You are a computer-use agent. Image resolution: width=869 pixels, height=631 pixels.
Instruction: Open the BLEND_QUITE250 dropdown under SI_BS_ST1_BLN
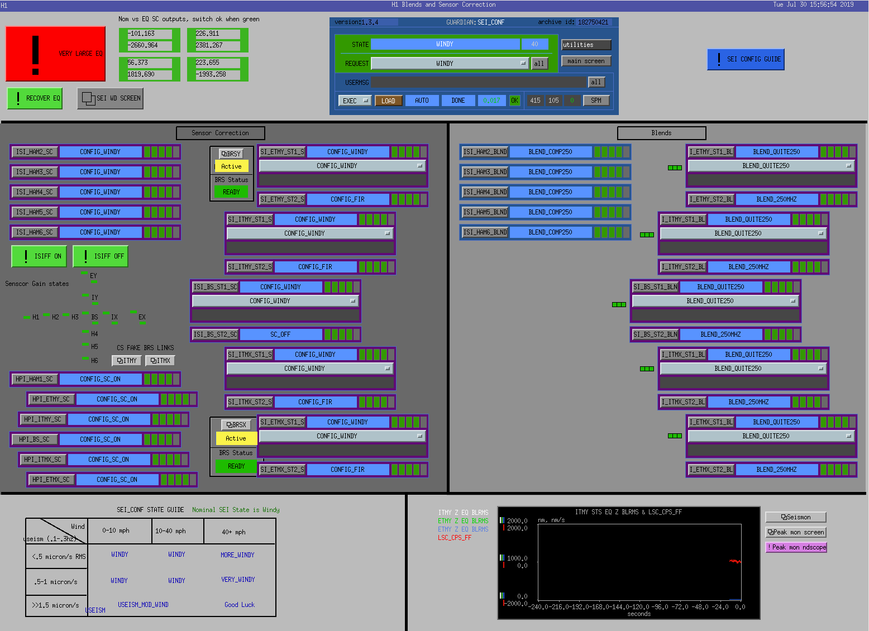715,301
